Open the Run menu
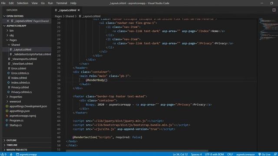Image resolution: width=278 pixels, height=156 pixels. 50,3
